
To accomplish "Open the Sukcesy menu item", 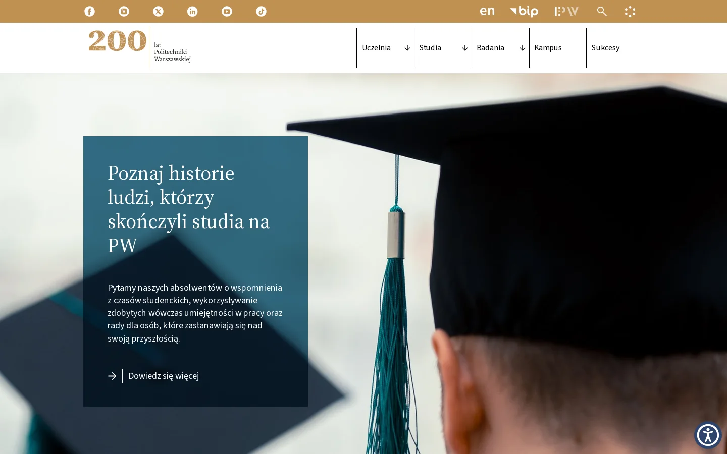I will [606, 48].
